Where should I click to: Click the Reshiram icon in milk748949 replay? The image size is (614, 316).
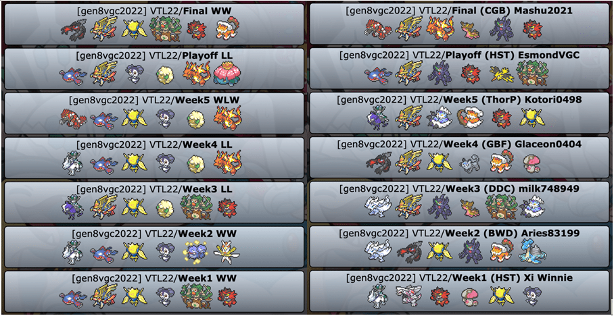pos(377,207)
